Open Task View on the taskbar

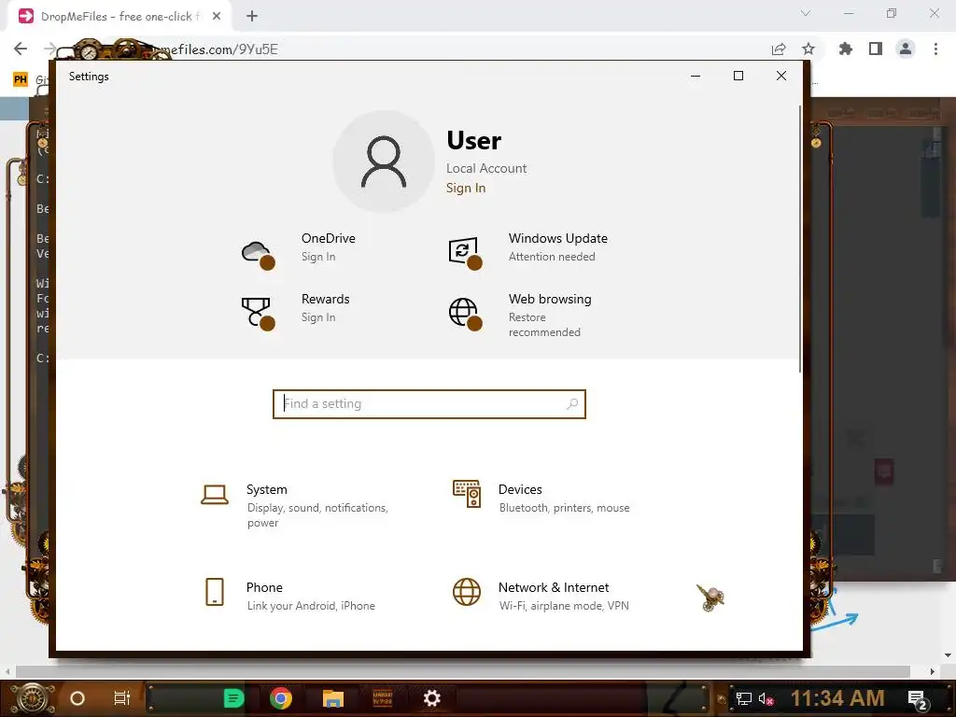pyautogui.click(x=122, y=698)
